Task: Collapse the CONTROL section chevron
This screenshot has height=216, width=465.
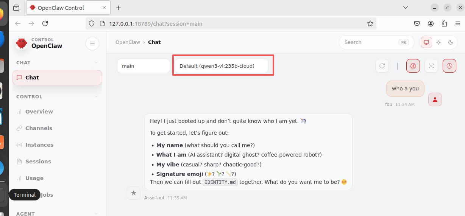Action: click(96, 96)
